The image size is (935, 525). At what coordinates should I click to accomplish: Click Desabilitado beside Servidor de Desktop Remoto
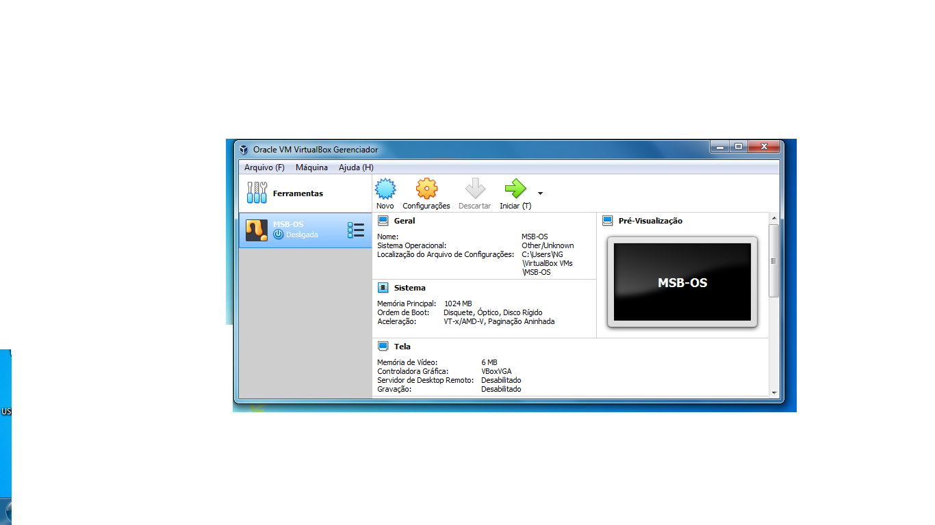(501, 380)
